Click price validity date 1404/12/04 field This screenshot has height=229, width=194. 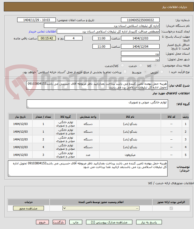[140, 46]
